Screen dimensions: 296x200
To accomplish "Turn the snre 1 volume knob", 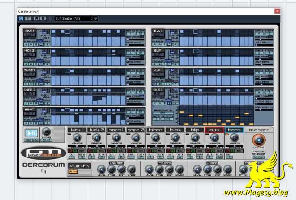I will click(x=116, y=138).
